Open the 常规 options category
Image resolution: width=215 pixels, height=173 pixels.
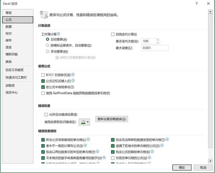[18, 13]
